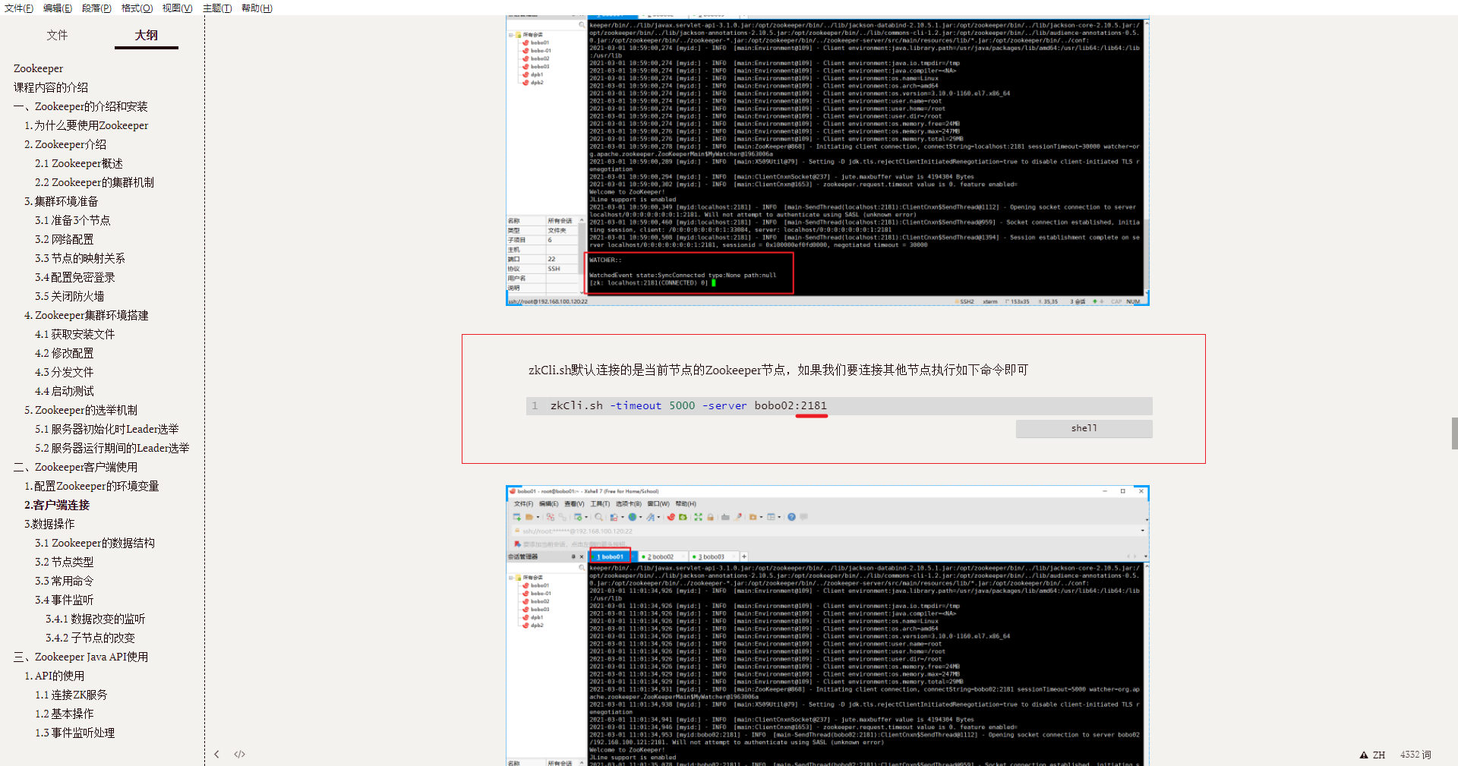Image resolution: width=1458 pixels, height=766 pixels.
Task: Toggle source code mode icon
Action: [x=239, y=754]
